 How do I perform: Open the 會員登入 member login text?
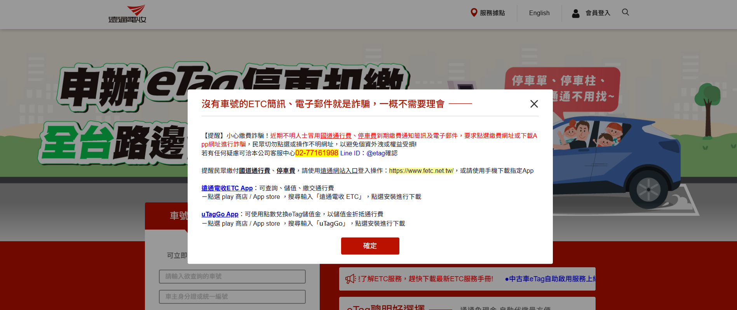(598, 13)
